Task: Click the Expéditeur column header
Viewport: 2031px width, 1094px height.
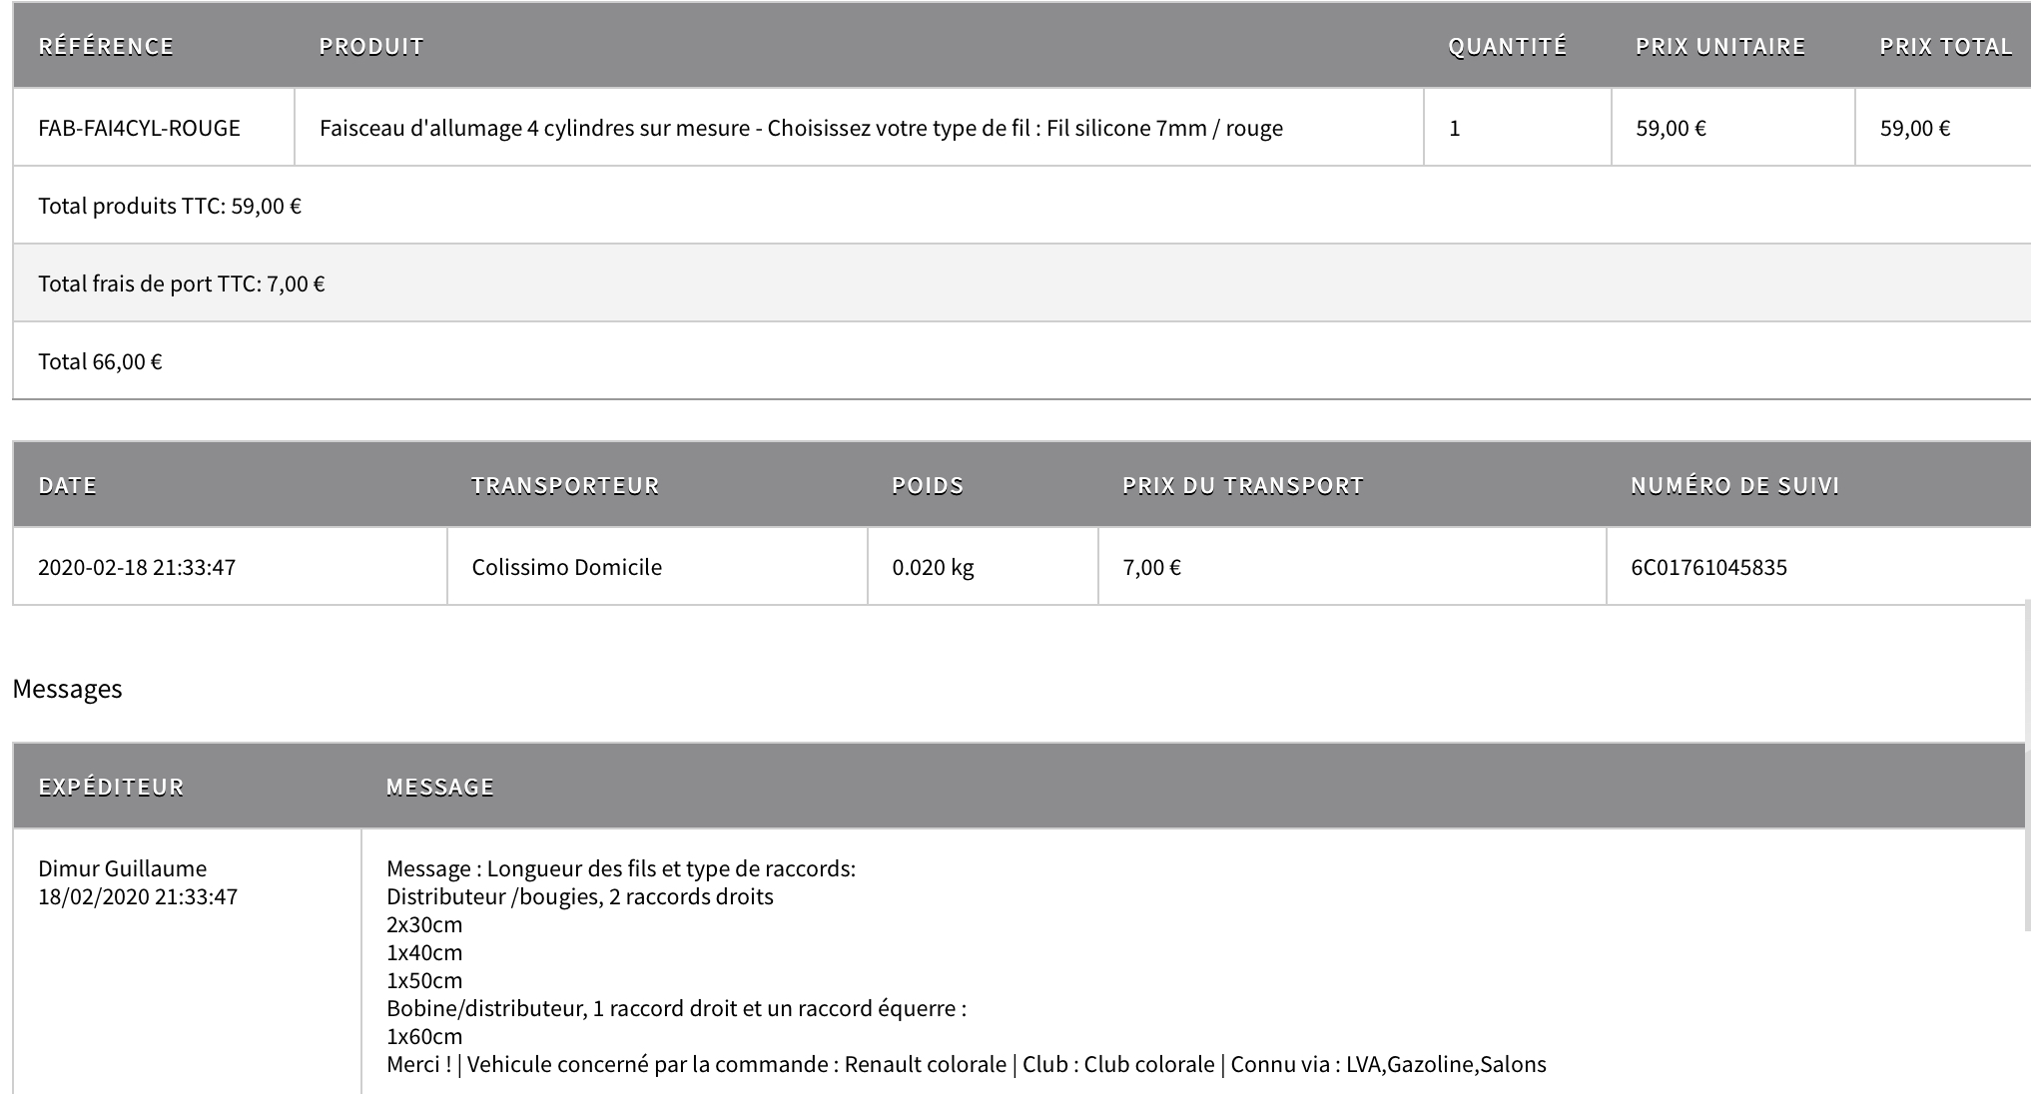Action: pyautogui.click(x=111, y=787)
